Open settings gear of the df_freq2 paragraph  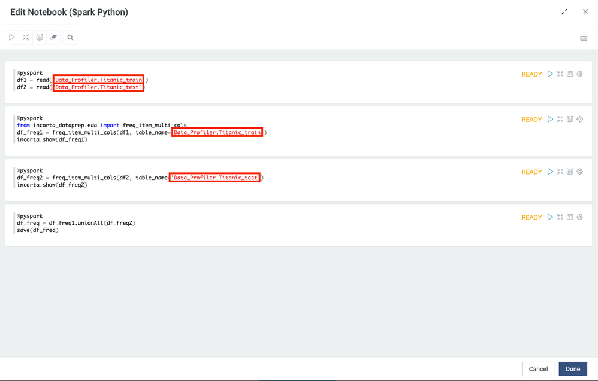pos(580,172)
